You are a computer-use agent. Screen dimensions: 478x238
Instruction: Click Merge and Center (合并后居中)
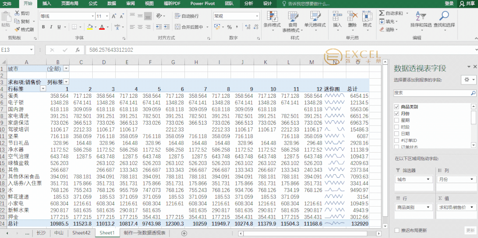[189, 27]
